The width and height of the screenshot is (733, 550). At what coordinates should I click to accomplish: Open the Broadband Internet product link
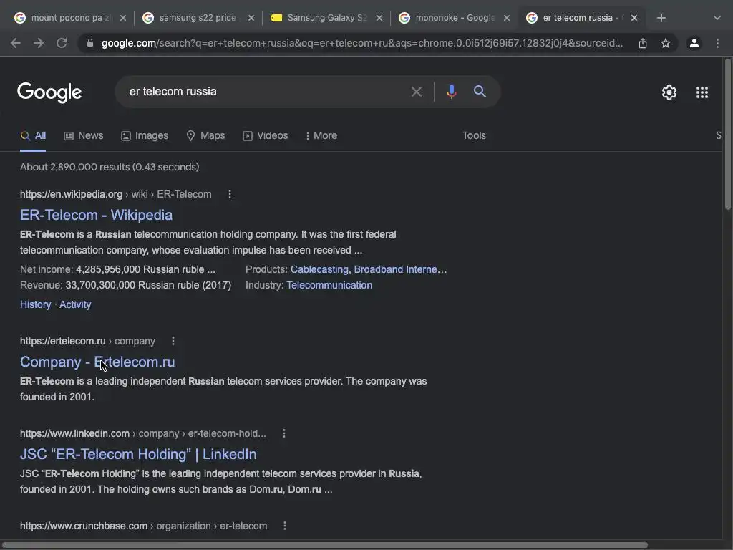pos(400,269)
